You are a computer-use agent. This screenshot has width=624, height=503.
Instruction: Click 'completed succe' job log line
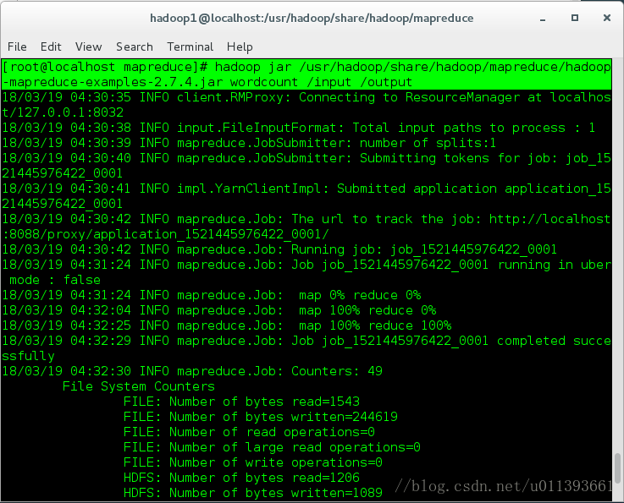[306, 341]
